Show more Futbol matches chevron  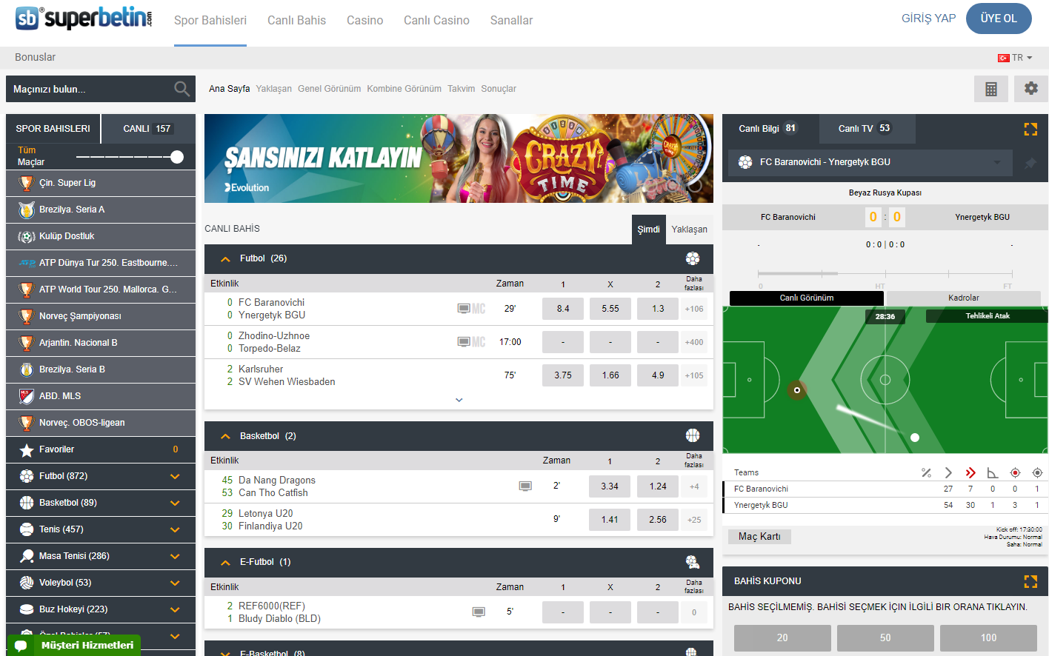[459, 400]
